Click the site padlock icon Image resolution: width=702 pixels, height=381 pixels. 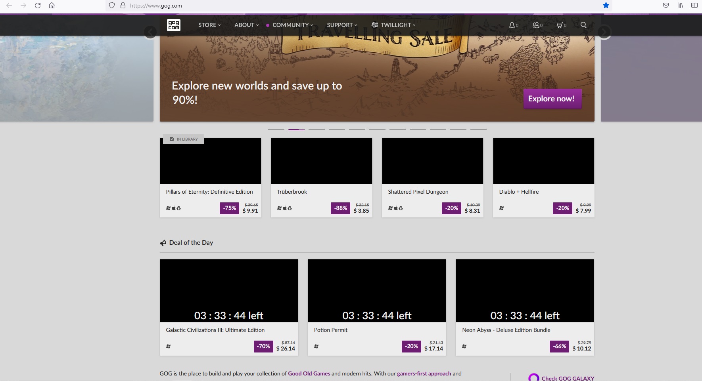pos(123,6)
